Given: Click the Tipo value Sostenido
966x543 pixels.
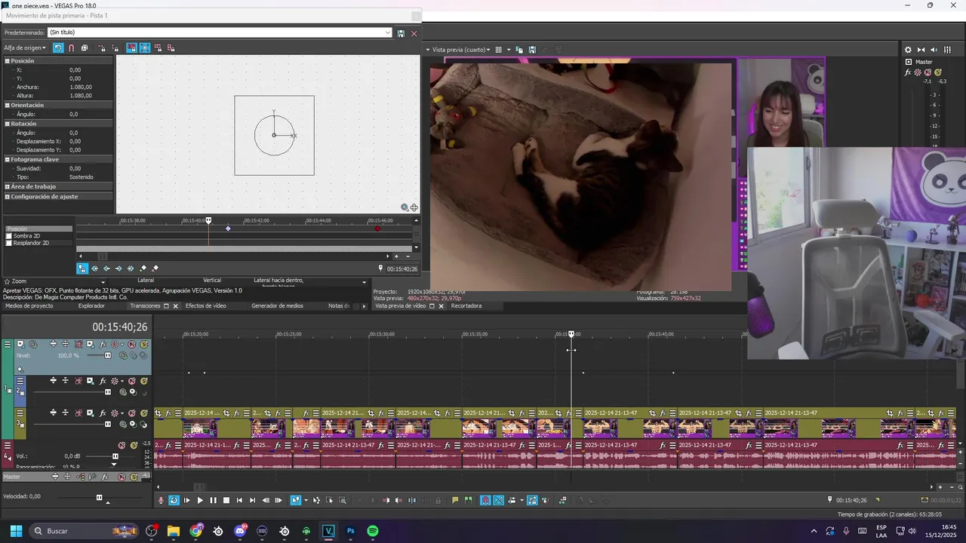Looking at the screenshot, I should tap(82, 177).
